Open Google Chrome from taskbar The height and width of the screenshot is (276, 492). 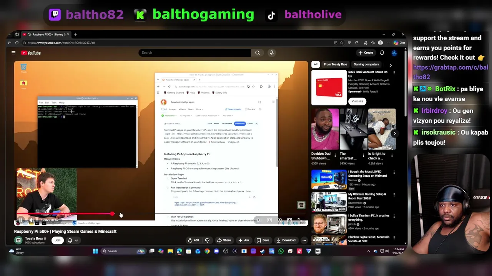[x=207, y=251]
